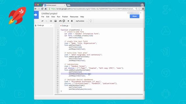
Task: Click the cloud Deploy icon
Action: click(60, 21)
